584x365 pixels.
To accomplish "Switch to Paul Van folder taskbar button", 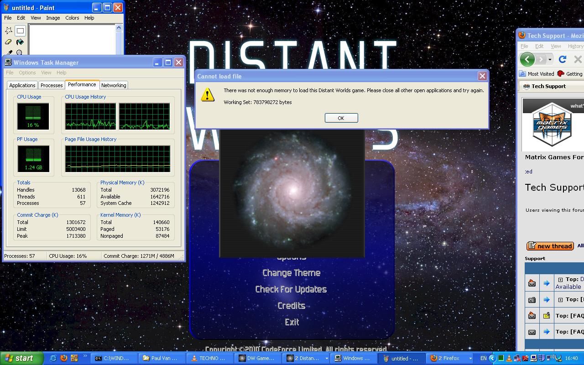I will 162,358.
